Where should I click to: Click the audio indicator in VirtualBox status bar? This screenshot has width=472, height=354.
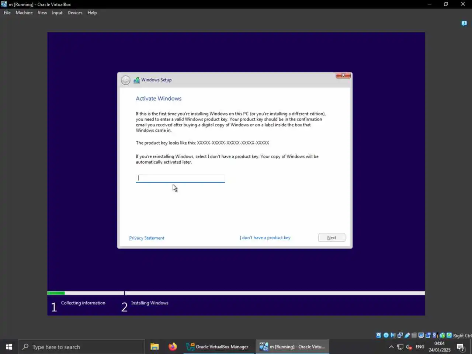393,335
